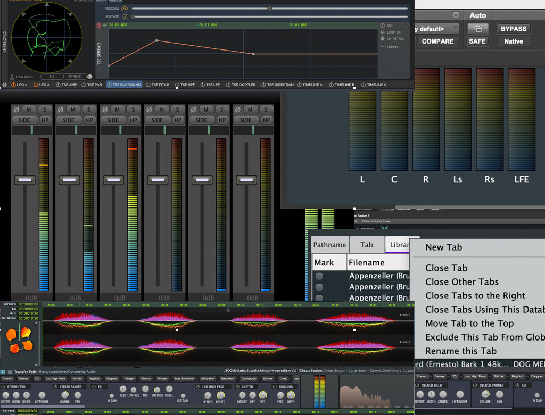Screen dimensions: 545x415
Task: Click the Ø phase invert icon on first channel strip
Action: (x=16, y=110)
